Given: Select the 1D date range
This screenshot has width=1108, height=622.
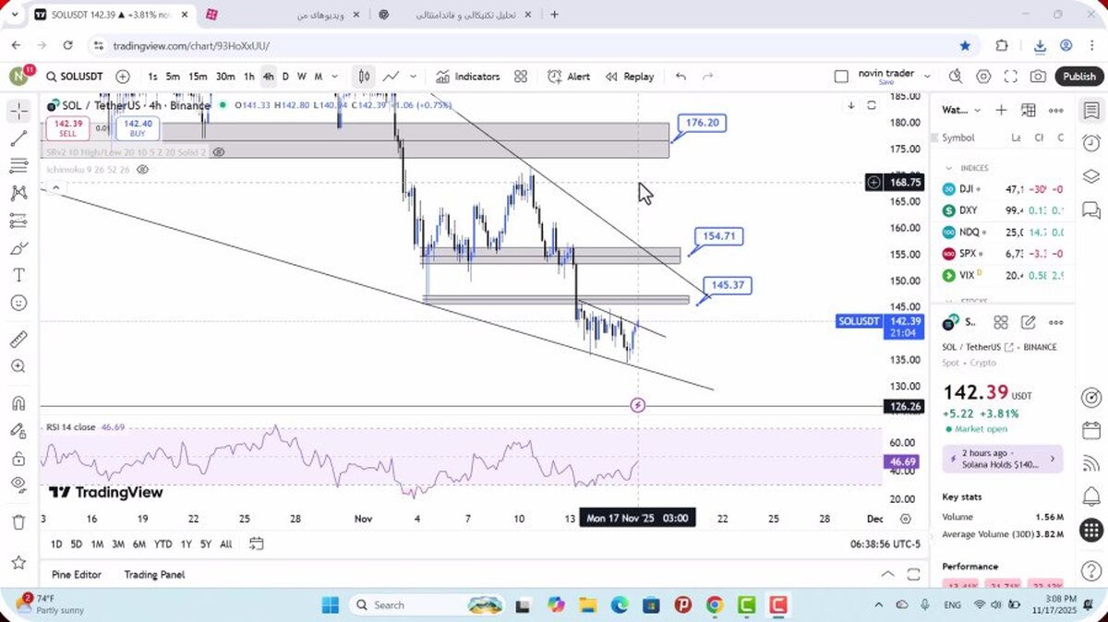Looking at the screenshot, I should pyautogui.click(x=56, y=544).
